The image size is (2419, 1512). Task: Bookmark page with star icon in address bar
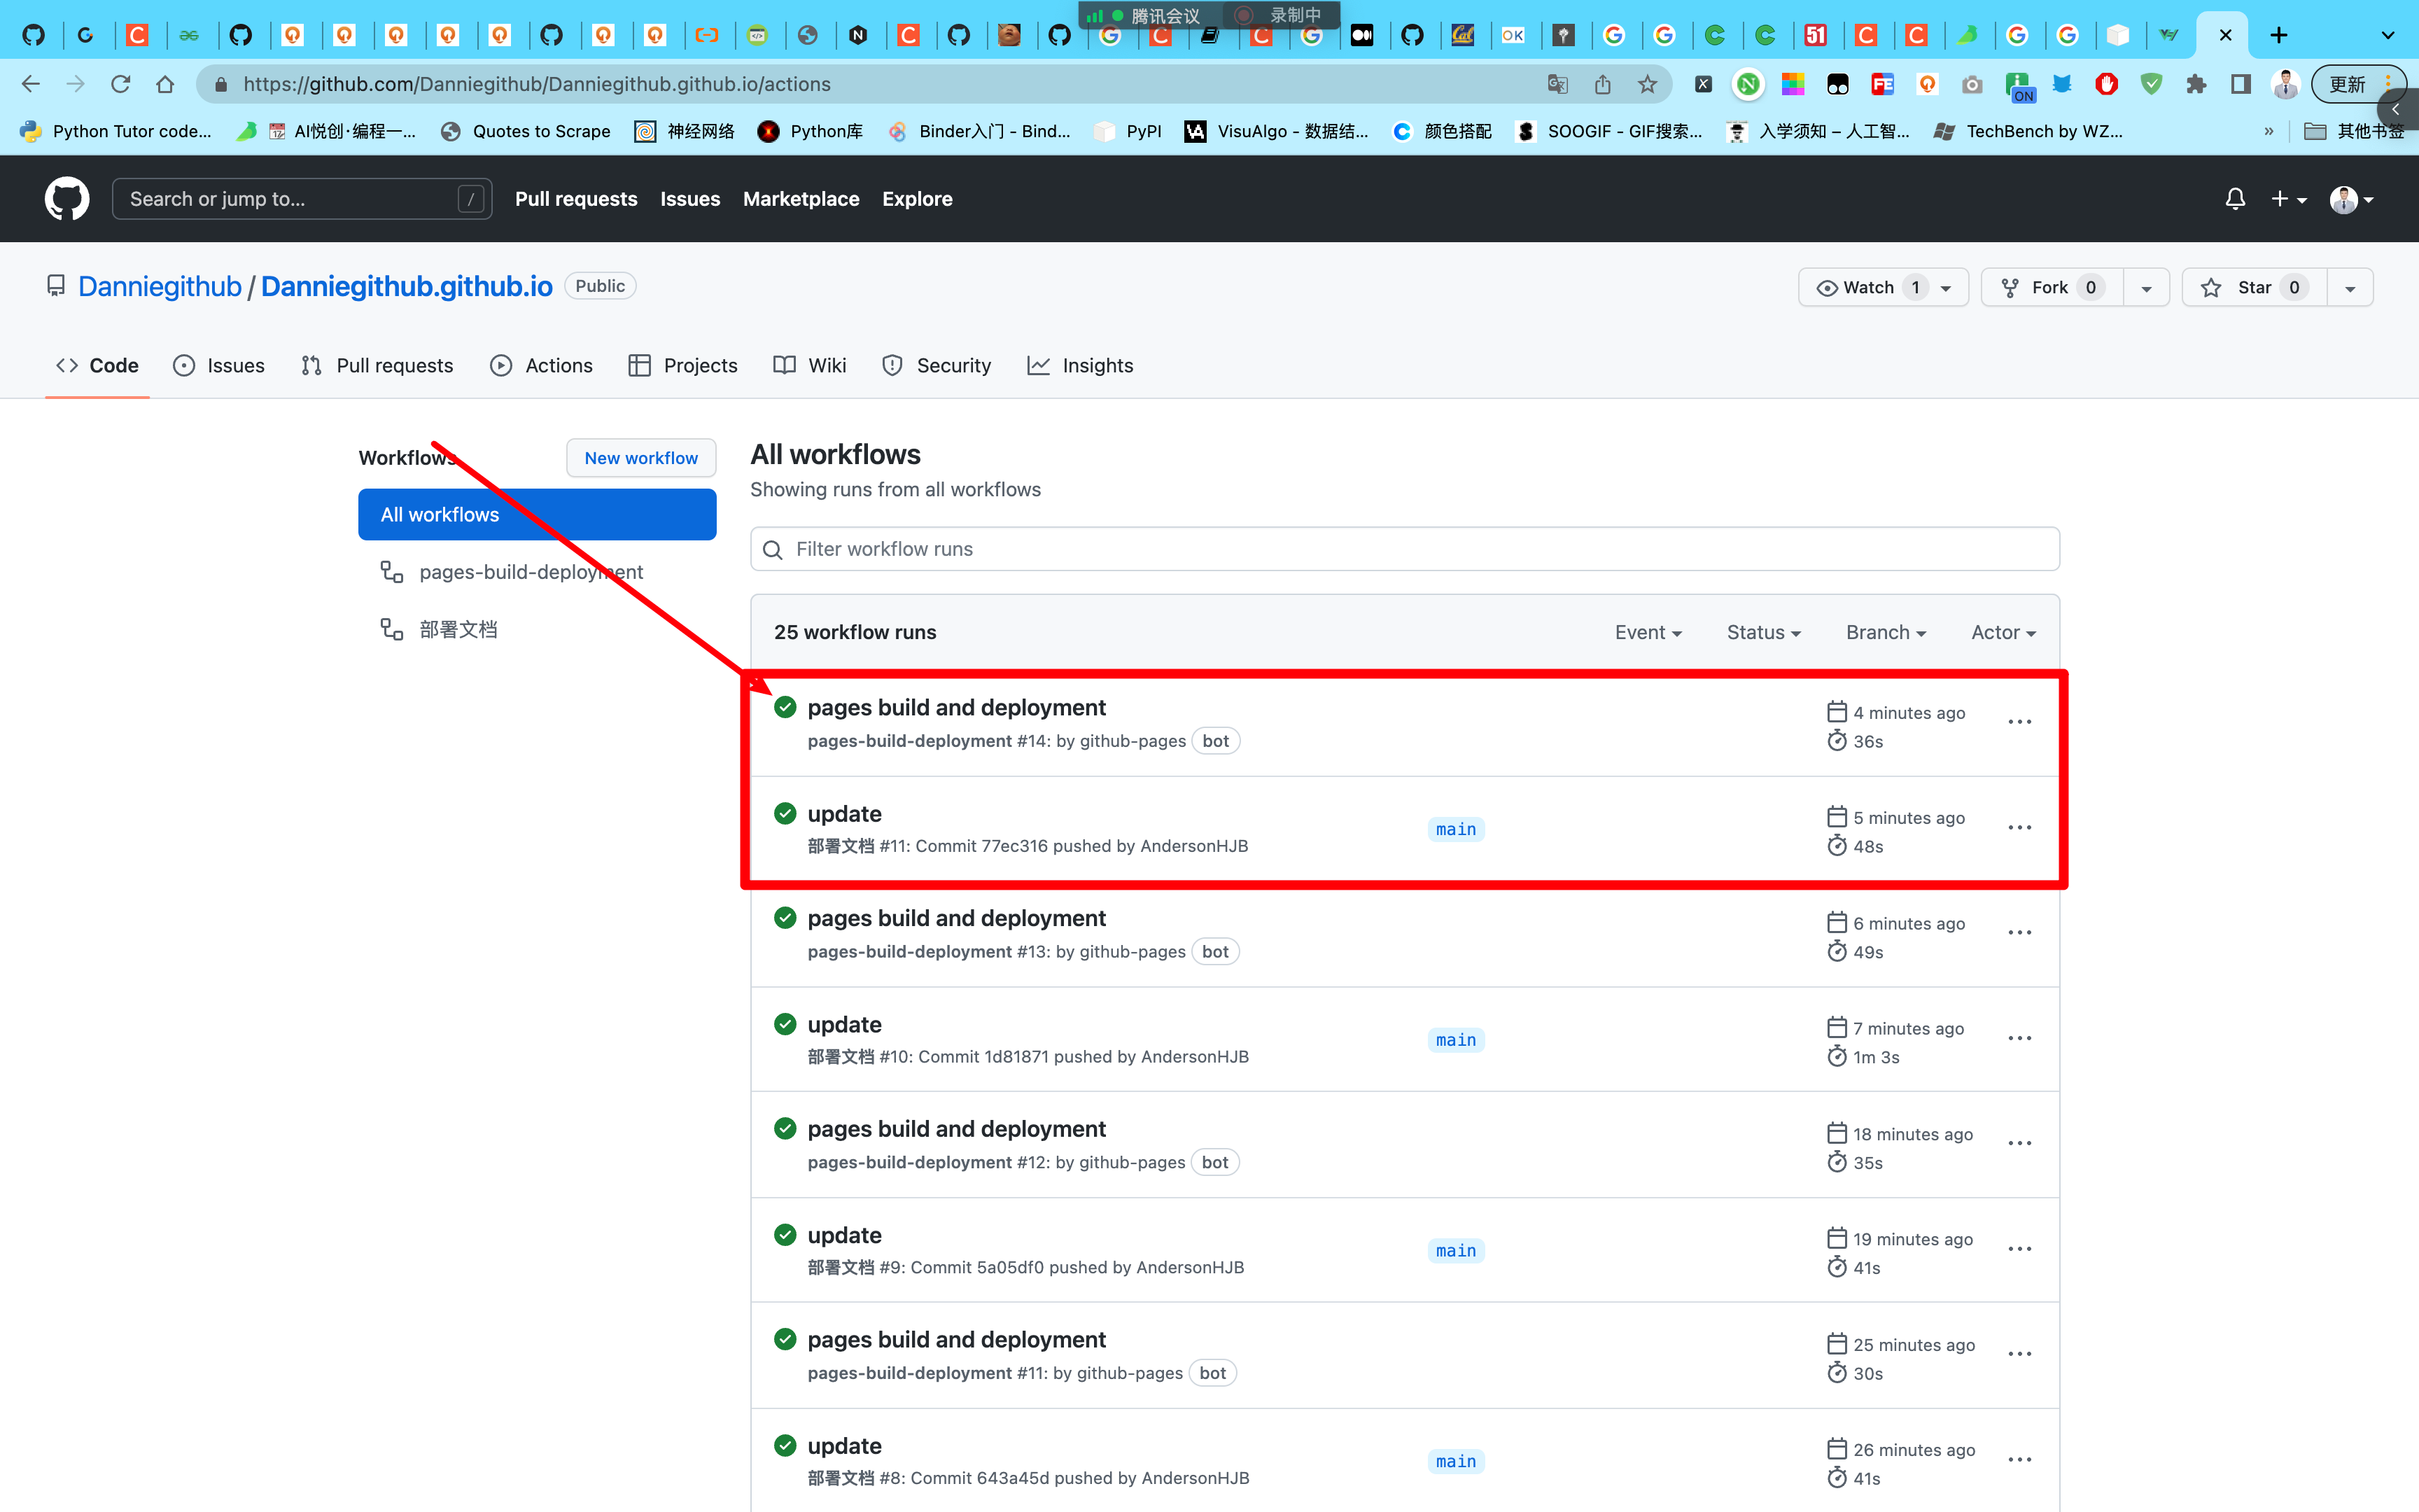pos(1648,85)
